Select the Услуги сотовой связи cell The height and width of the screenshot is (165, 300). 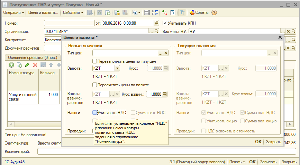tap(23, 97)
